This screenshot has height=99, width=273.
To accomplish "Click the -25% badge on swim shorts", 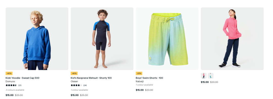I will click(x=139, y=73).
